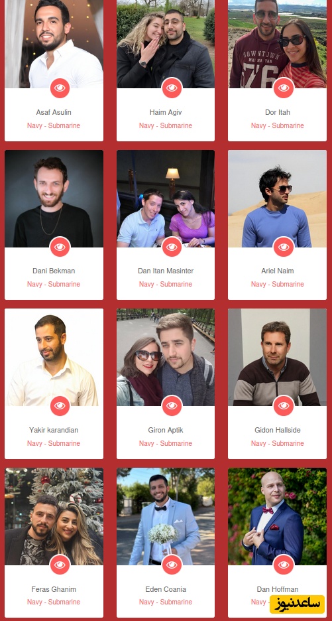This screenshot has height=621, width=332.
Task: Open Navy - Submarine link under Ariel Naim
Action: click(x=278, y=284)
